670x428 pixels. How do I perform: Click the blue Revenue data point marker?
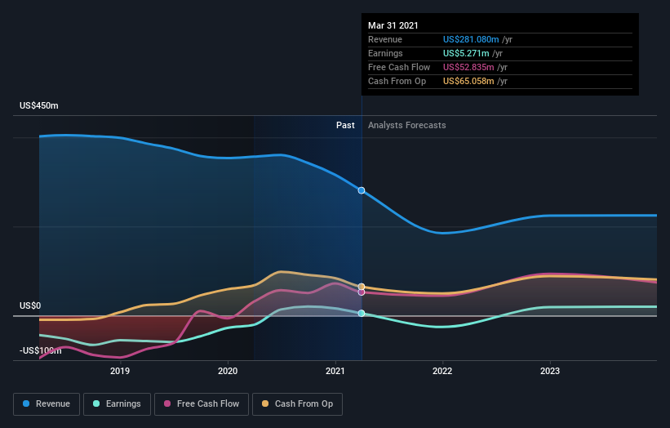pos(362,190)
